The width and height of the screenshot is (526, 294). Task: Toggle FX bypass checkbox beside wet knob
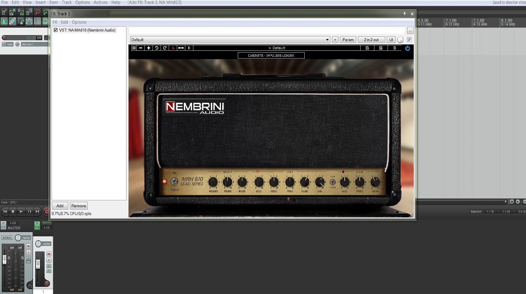[409, 40]
